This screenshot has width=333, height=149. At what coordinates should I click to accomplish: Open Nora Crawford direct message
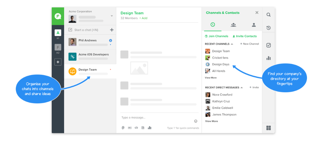[x=222, y=95]
